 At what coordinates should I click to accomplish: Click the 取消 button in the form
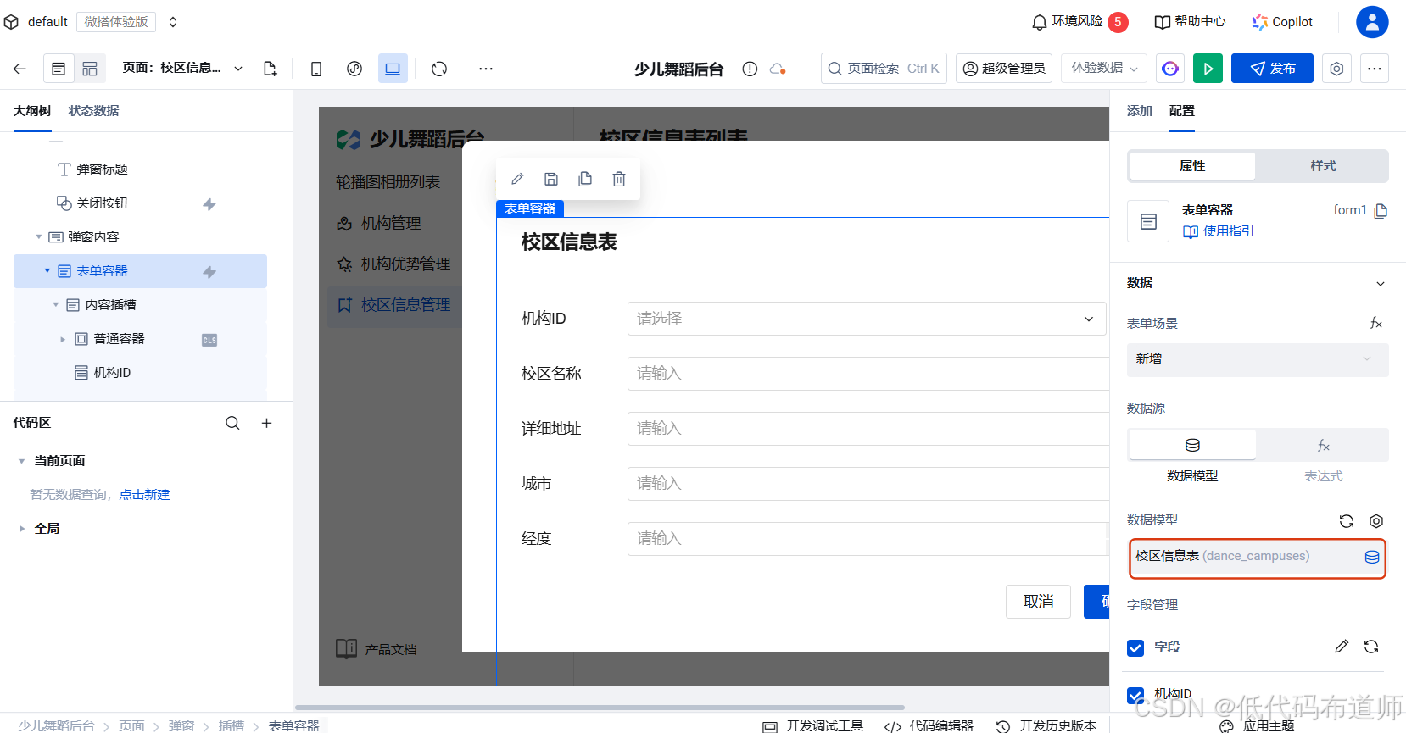pyautogui.click(x=1038, y=602)
